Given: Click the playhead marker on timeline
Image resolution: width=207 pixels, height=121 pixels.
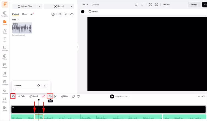Looking at the screenshot, I should [x=39, y=100].
